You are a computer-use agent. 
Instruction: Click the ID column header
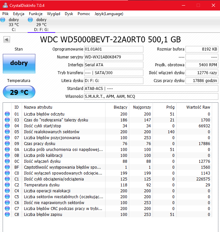point(16,107)
